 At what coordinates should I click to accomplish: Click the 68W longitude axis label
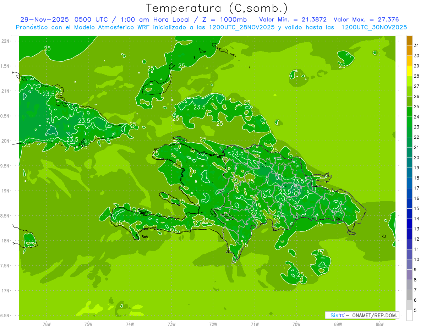pyautogui.click(x=379, y=324)
